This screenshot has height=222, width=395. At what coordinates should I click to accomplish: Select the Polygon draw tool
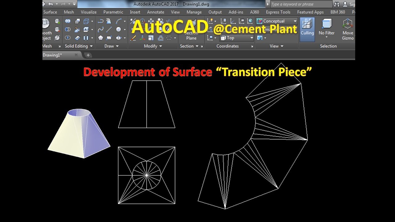pyautogui.click(x=101, y=38)
